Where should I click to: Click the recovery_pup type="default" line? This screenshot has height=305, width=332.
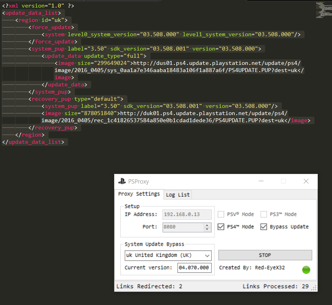point(76,99)
